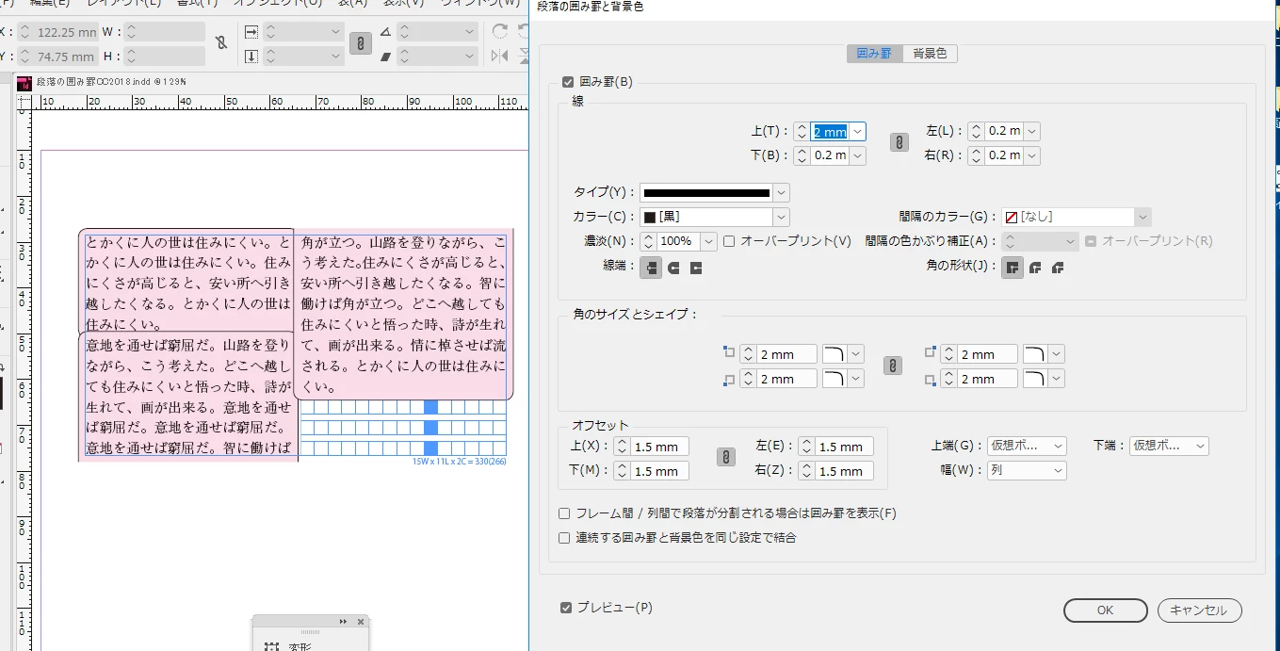
Task: Click the flip horizontal icon in control bar
Action: [500, 57]
